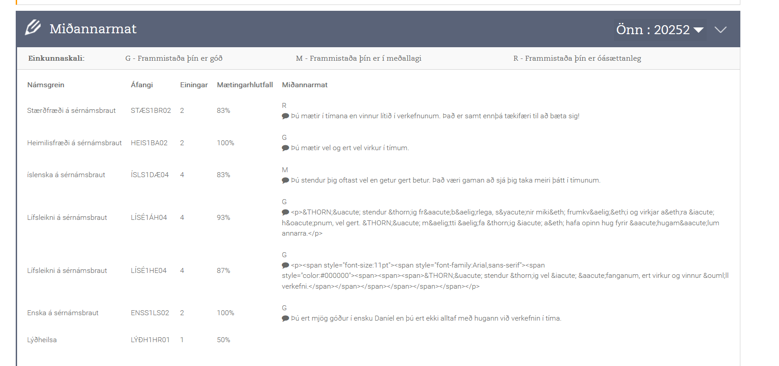Screen dimensions: 779x366
Task: Click the Námsgrein column header
Action: pos(45,85)
